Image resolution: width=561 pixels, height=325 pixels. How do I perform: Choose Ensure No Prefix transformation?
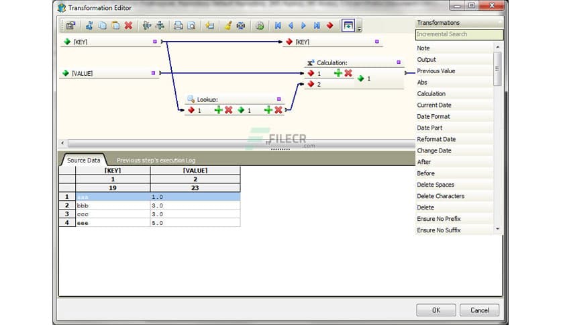point(454,219)
